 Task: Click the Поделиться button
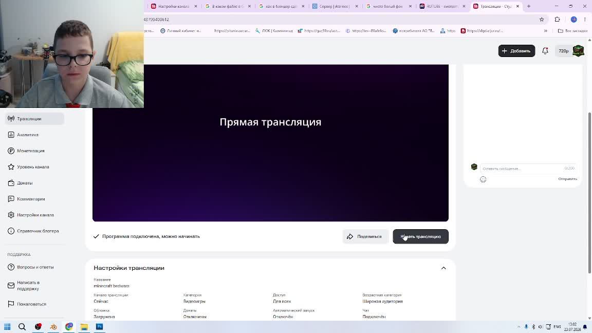pos(365,236)
